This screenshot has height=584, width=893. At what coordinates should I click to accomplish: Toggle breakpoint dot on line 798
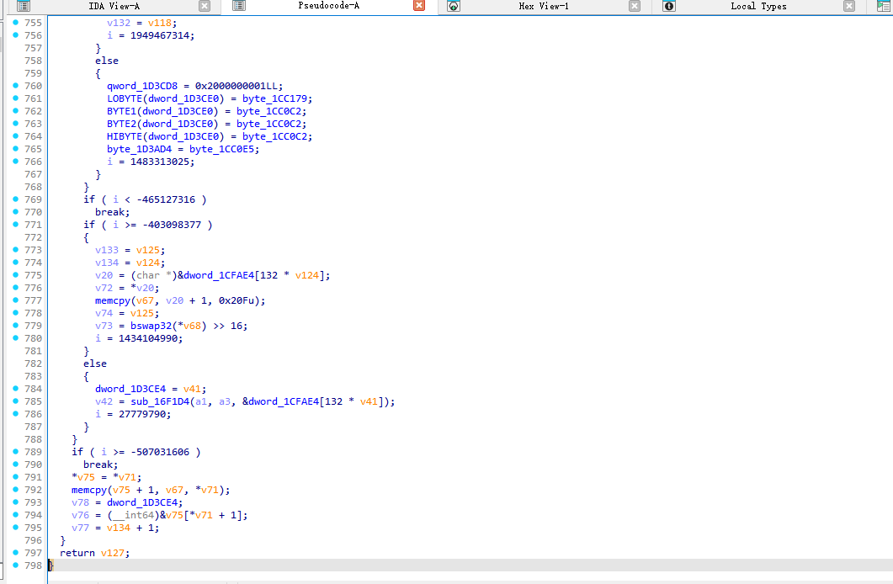(x=15, y=565)
